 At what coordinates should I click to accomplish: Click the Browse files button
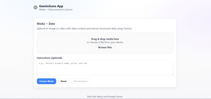[105, 47]
